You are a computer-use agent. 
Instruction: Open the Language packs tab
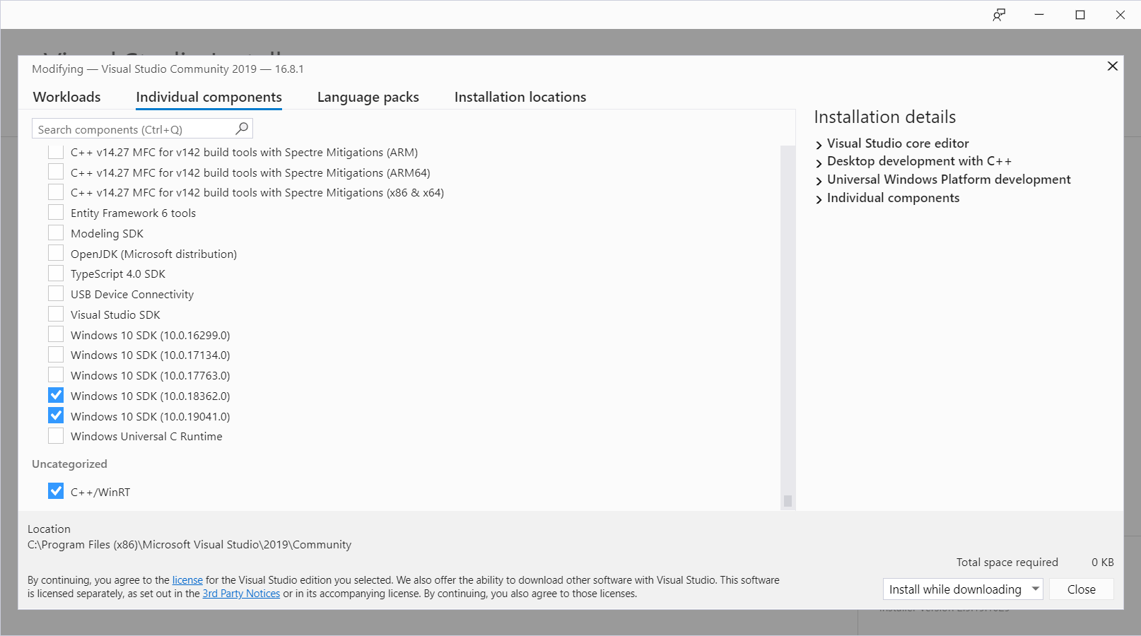[x=368, y=97]
